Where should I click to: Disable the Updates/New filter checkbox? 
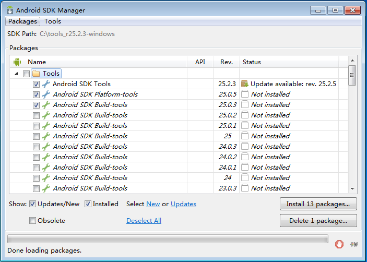32,204
